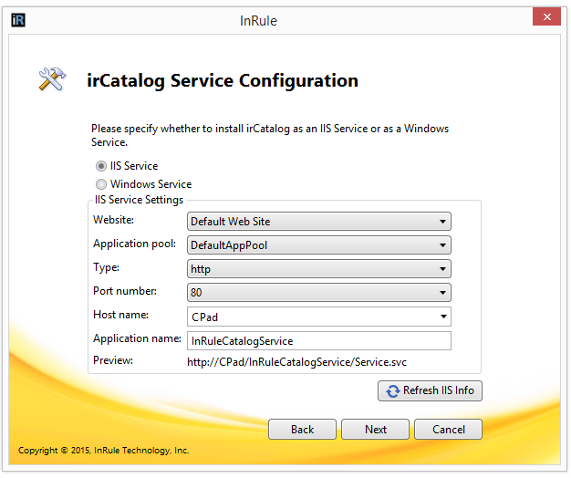Expand the Host name combo box arrow
This screenshot has width=571, height=478.
point(443,317)
